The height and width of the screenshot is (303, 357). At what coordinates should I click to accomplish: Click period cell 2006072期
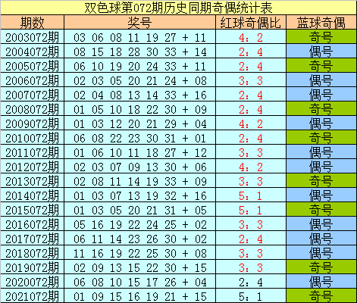coord(32,80)
